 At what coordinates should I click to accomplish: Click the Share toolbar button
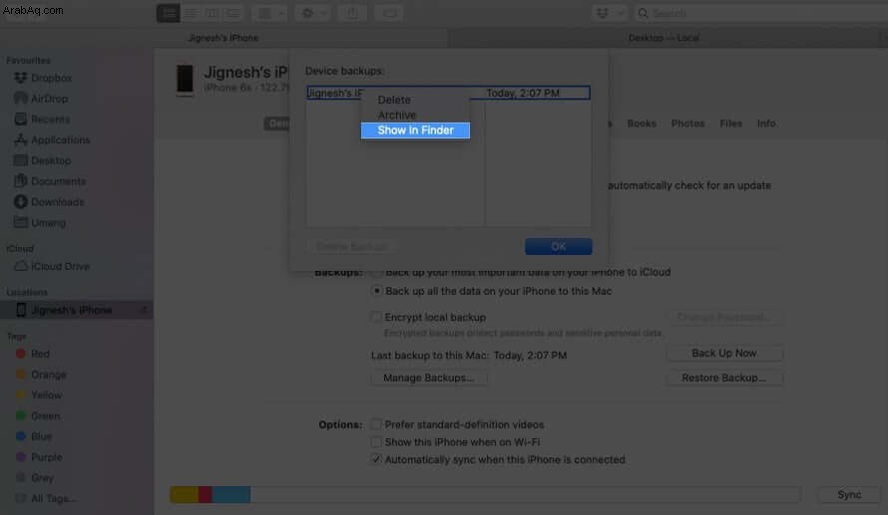[x=352, y=13]
